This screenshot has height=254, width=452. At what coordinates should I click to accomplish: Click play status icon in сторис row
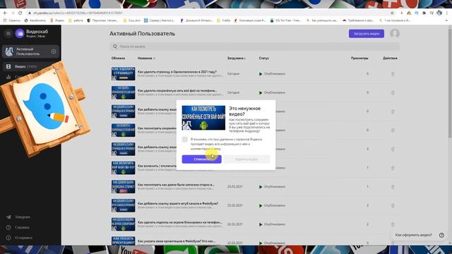pos(261,187)
